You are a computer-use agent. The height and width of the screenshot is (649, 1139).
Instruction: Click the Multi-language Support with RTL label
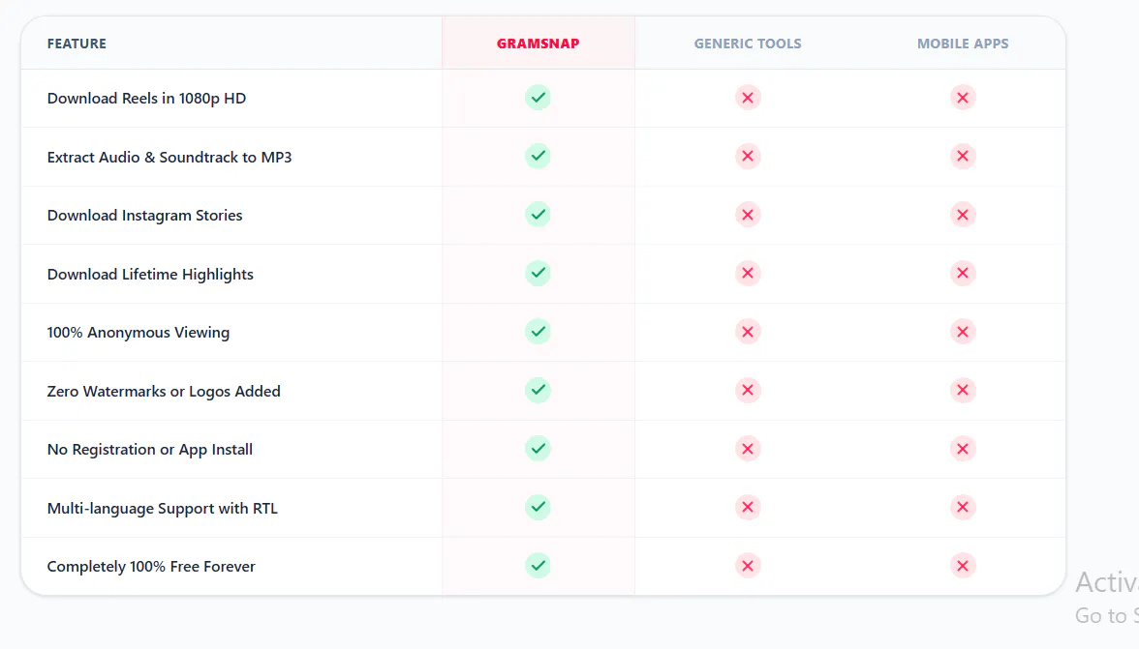162,509
